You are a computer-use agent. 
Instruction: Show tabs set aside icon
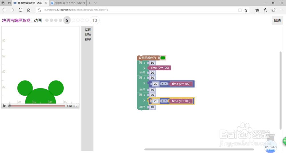point(3,3)
